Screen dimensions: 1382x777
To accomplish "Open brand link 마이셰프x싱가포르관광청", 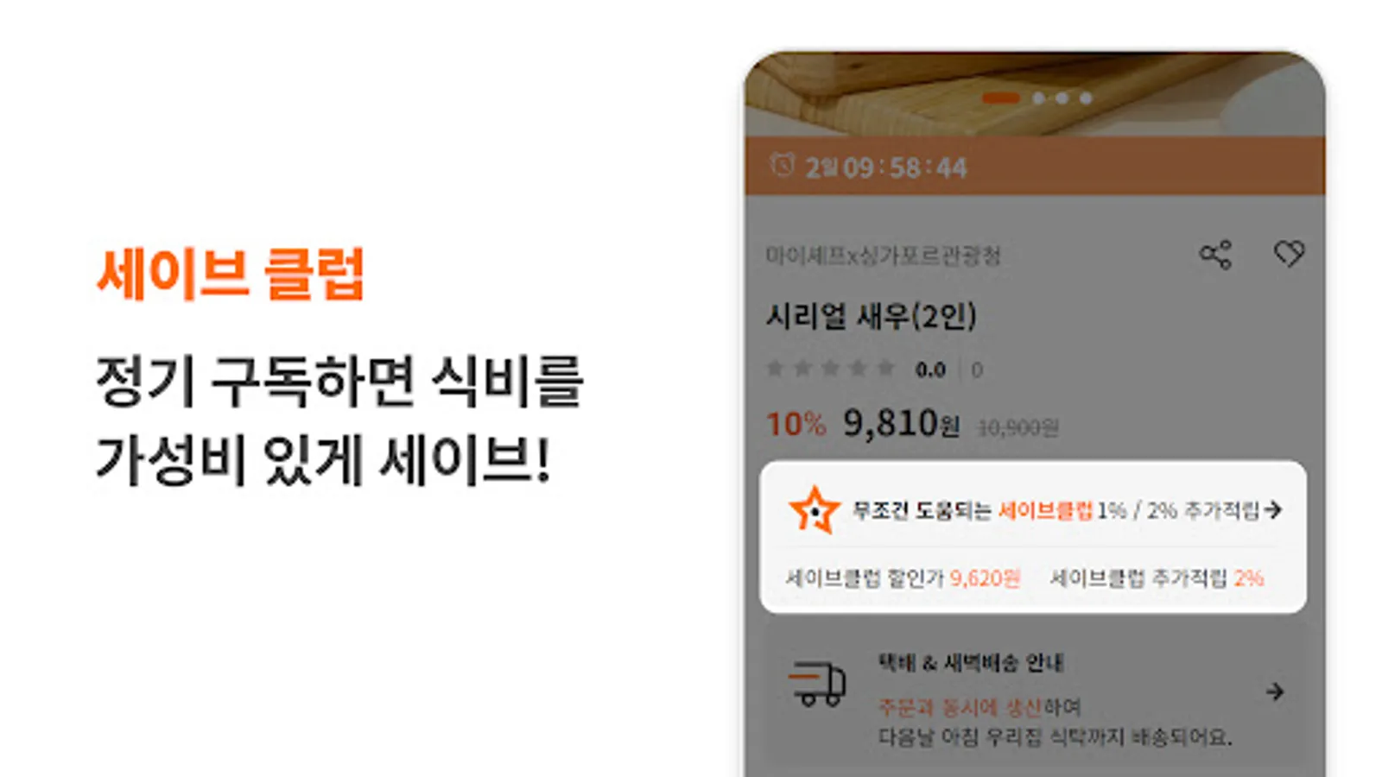I will coord(883,256).
